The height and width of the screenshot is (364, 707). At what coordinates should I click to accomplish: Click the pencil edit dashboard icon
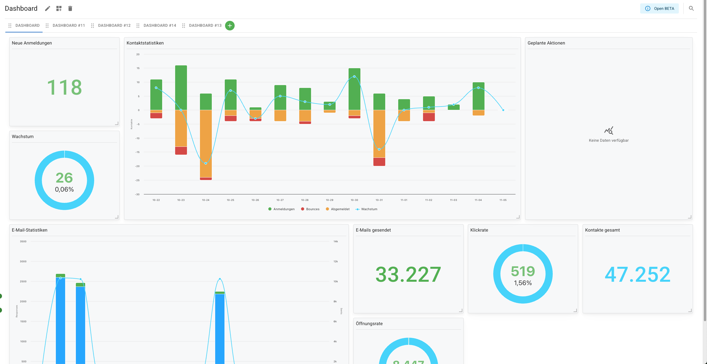(48, 8)
